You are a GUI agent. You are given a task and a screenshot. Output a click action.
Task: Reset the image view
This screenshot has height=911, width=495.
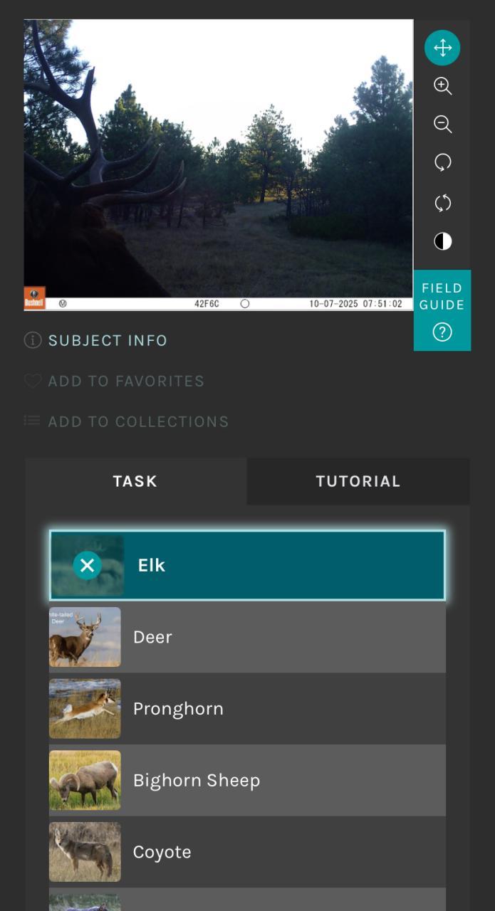442,203
